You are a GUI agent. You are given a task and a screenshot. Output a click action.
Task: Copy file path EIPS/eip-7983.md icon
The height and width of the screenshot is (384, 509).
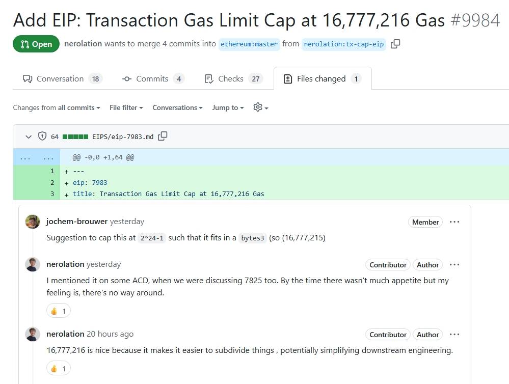163,136
